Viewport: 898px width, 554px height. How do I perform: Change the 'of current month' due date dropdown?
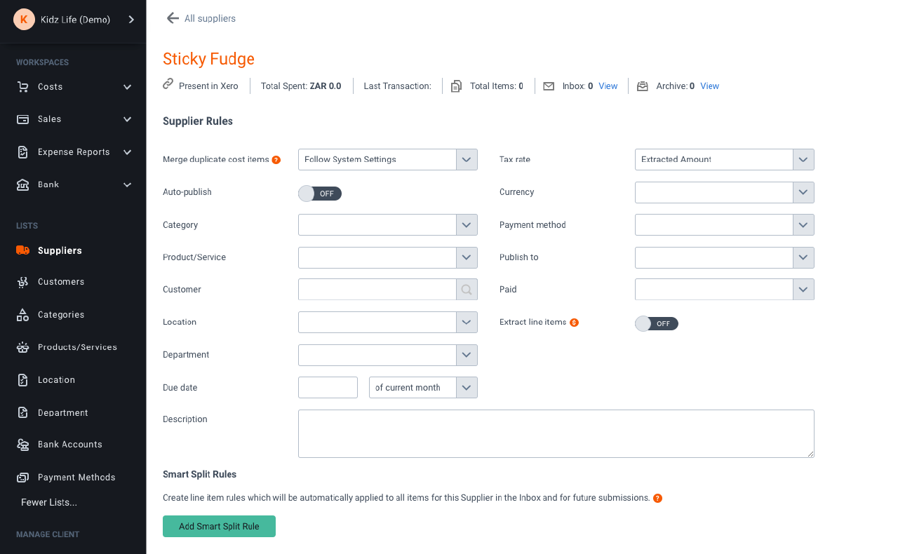point(466,387)
